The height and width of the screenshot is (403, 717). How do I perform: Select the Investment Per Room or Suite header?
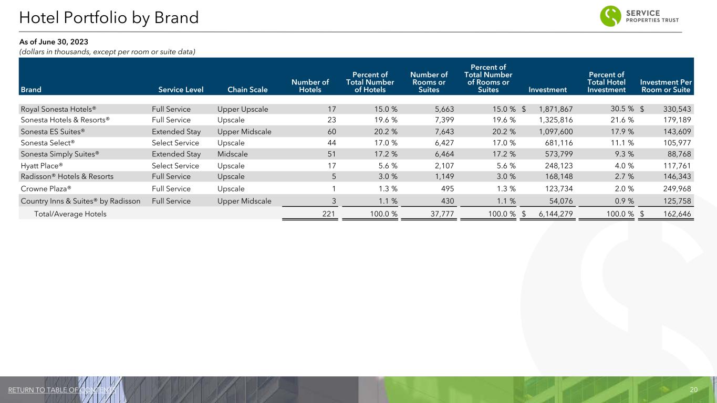point(666,86)
